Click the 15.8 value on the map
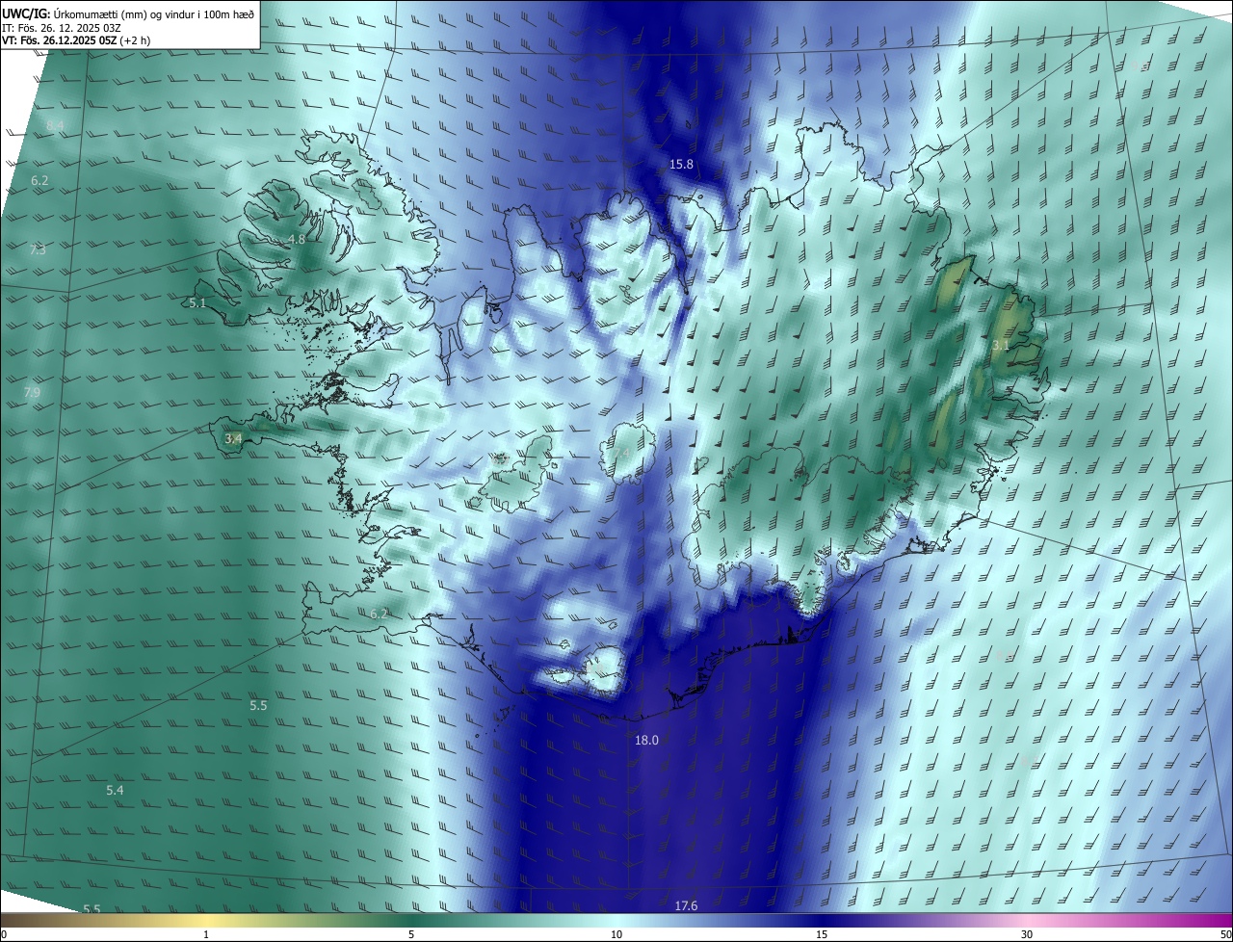Image resolution: width=1233 pixels, height=942 pixels. click(x=681, y=165)
